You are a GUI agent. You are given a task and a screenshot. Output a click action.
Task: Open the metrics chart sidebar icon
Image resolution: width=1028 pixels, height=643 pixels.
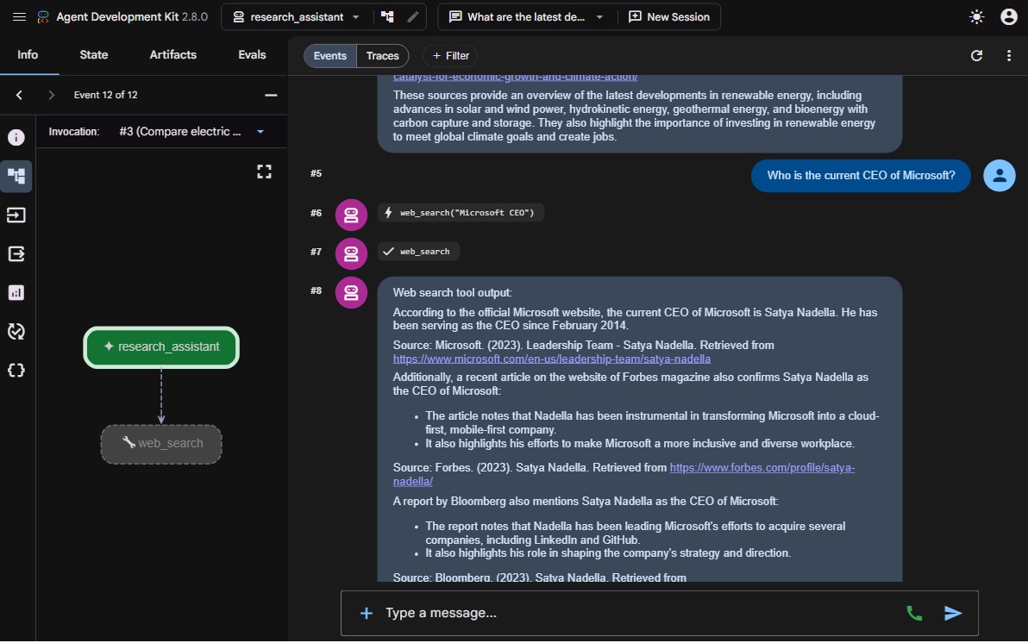click(16, 292)
